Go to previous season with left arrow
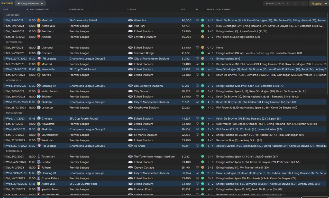 pyautogui.click(x=296, y=4)
